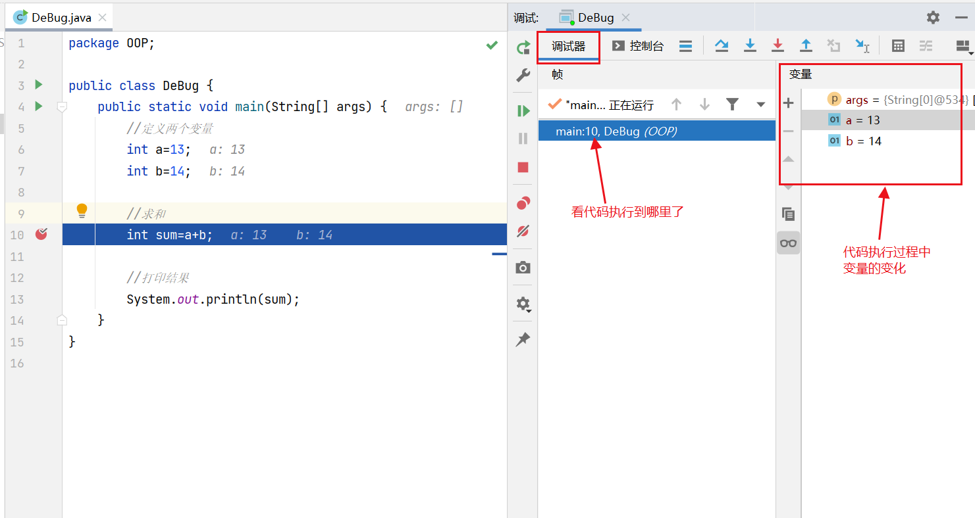Screen dimensions: 975x518
Task: Click System.out.println(sum) line
Action: (x=213, y=299)
